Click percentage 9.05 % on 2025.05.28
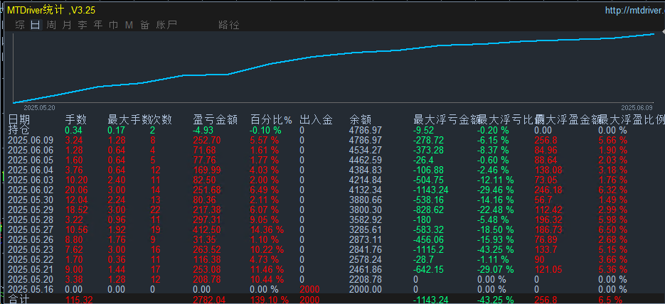Screen dimensions: 665x304 pos(264,219)
